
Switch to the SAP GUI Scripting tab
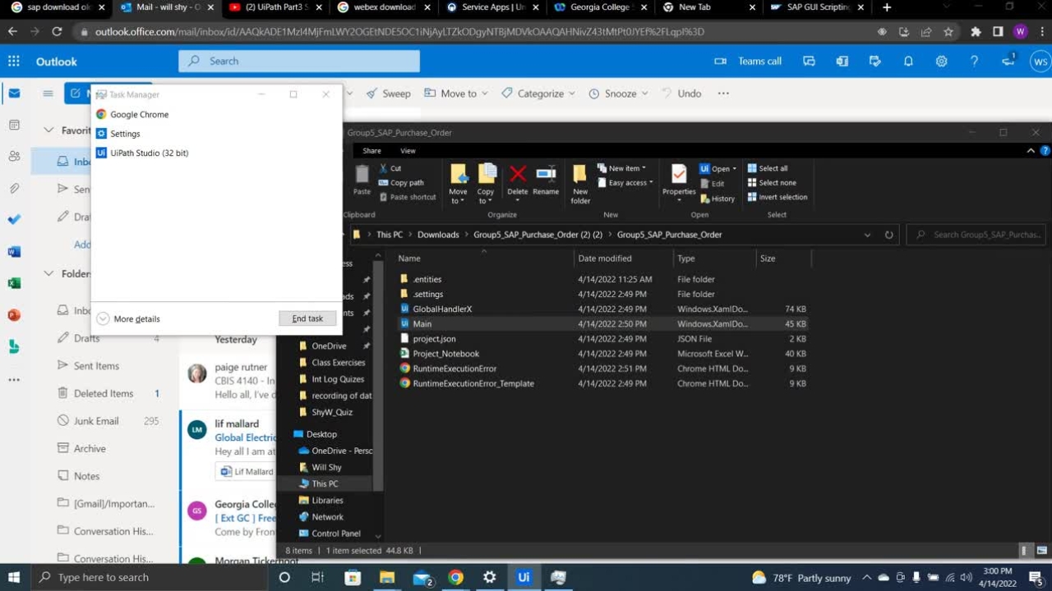coord(819,8)
